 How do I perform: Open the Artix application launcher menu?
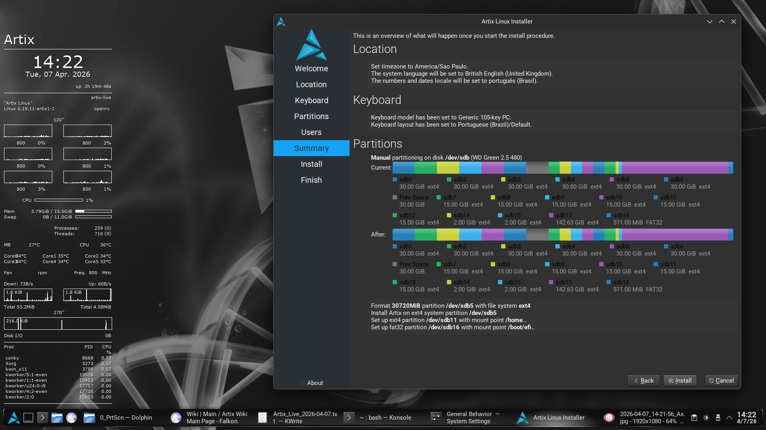coord(14,417)
